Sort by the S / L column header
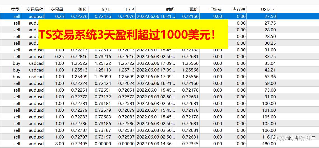This screenshot has width=319, height=148. [106, 9]
